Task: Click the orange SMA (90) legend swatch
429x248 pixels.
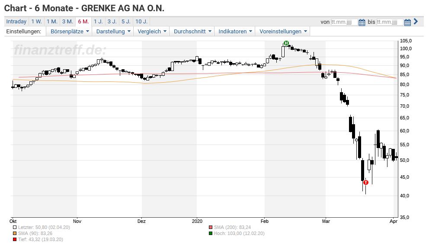Action: click(15, 233)
